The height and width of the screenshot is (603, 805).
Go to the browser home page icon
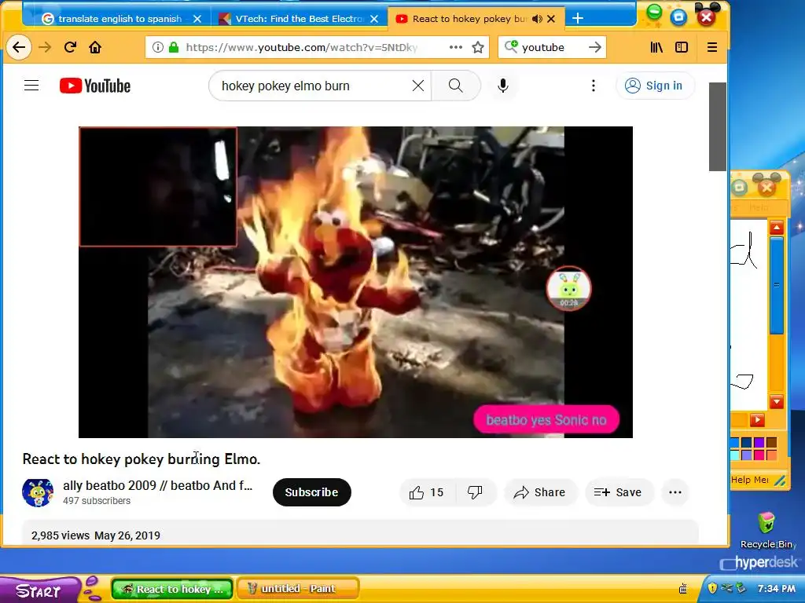pyautogui.click(x=95, y=47)
